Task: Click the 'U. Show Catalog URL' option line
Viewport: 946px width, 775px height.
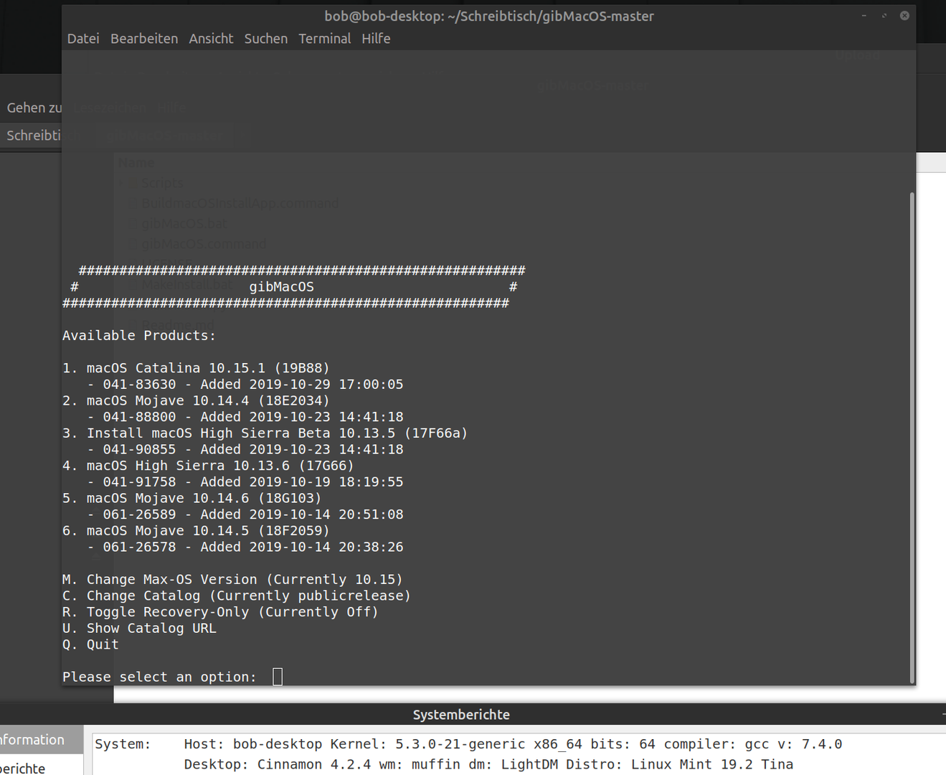Action: click(139, 629)
